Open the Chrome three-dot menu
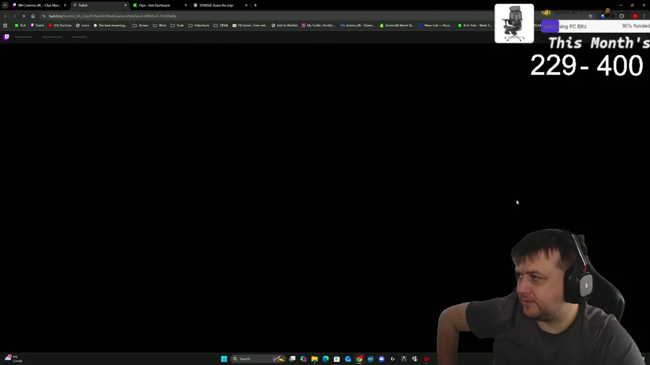The image size is (650, 365). (x=644, y=16)
